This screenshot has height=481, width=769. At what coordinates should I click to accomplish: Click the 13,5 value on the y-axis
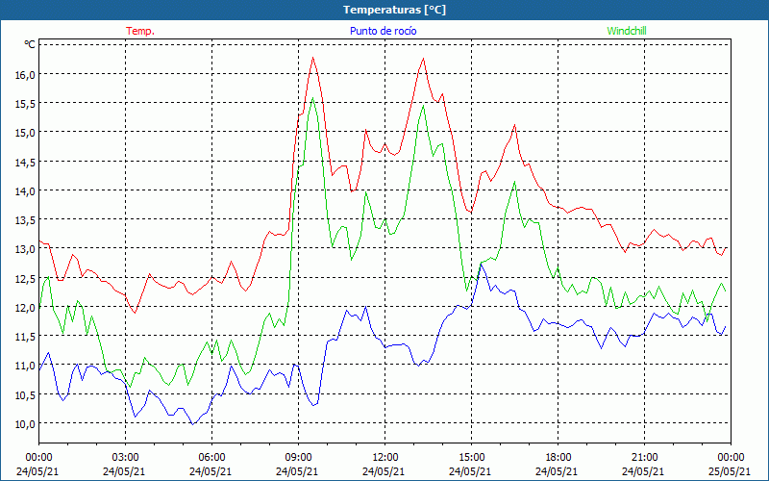pos(25,220)
